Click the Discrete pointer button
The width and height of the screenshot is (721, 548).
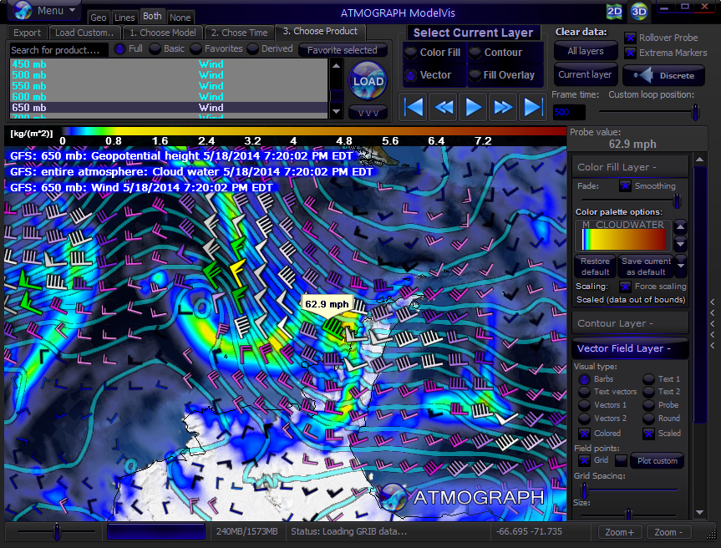click(x=663, y=75)
